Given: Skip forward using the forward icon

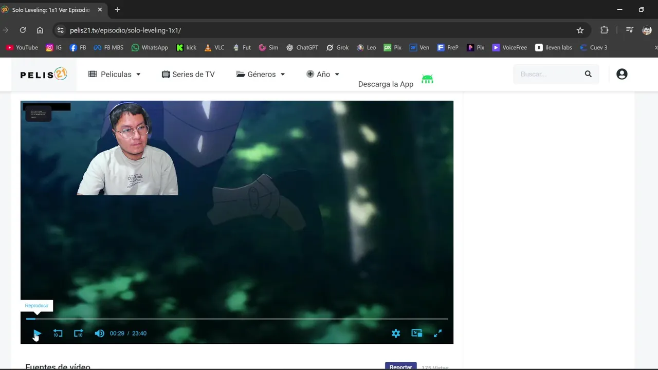Looking at the screenshot, I should pyautogui.click(x=78, y=334).
